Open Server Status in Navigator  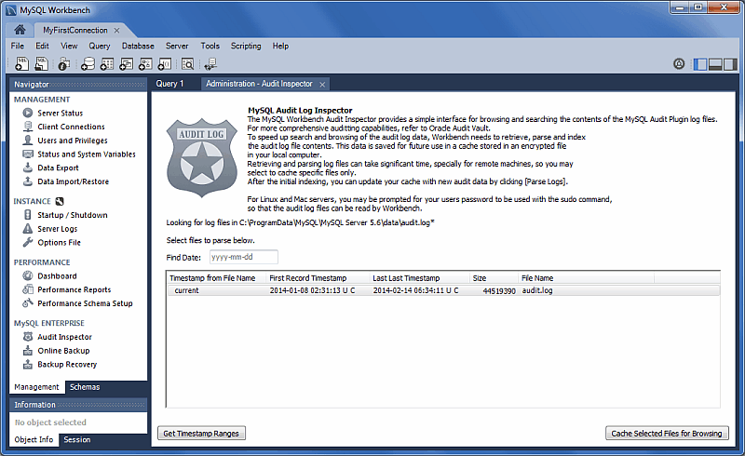[x=60, y=113]
